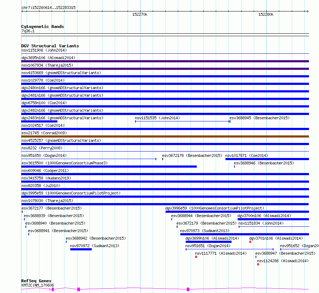Open the KMT2C|NM_170606 gene label
This screenshot has width=319, height=293.
coord(38,285)
